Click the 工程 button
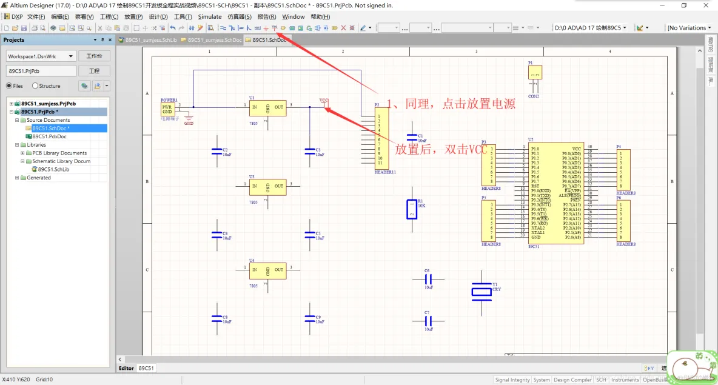 [x=94, y=72]
